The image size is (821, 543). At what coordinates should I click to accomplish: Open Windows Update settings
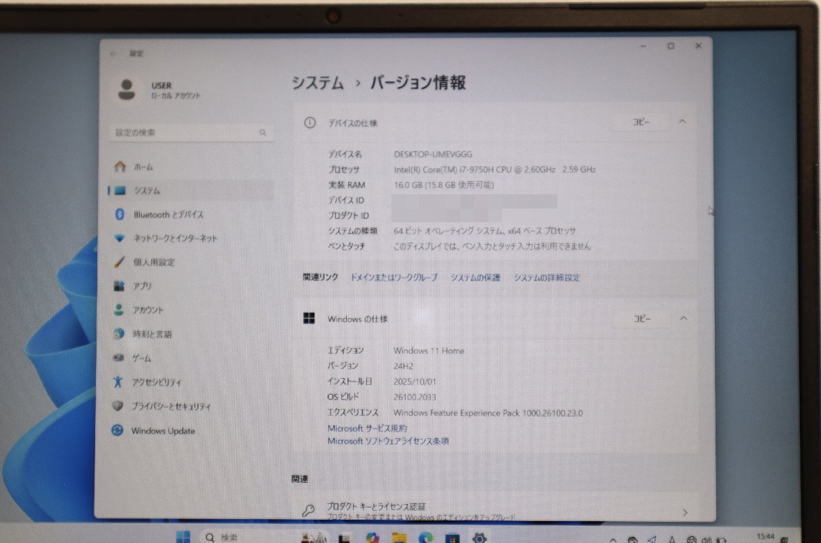pos(162,431)
